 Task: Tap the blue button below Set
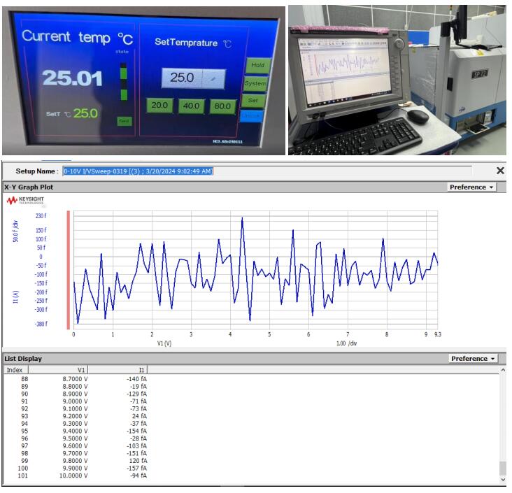click(251, 116)
